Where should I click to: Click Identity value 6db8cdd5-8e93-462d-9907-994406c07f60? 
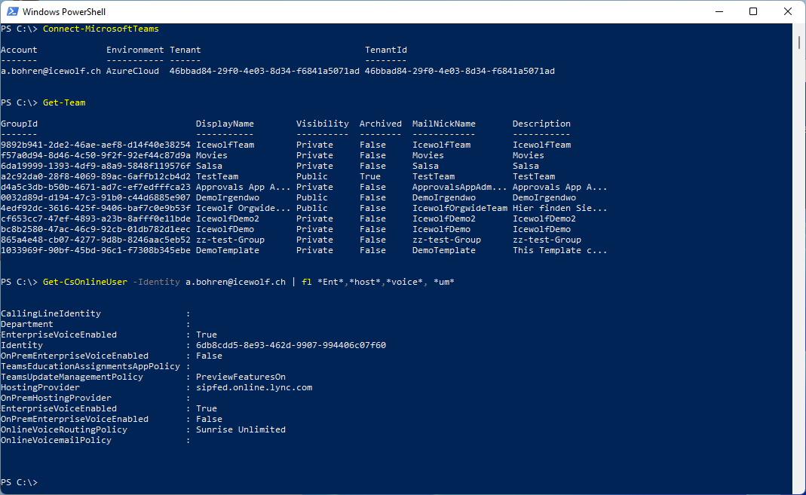pyautogui.click(x=291, y=345)
